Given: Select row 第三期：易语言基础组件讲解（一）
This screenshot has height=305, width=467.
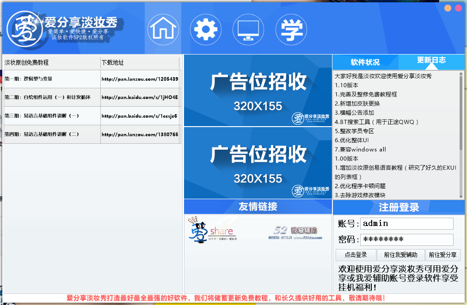Looking at the screenshot, I should tap(92, 116).
